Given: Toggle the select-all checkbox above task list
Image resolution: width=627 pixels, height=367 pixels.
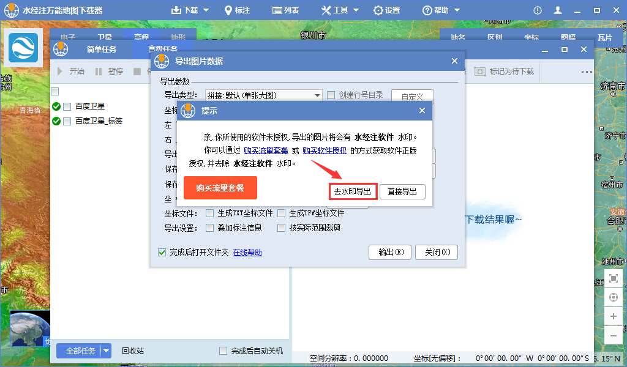Looking at the screenshot, I should [55, 92].
